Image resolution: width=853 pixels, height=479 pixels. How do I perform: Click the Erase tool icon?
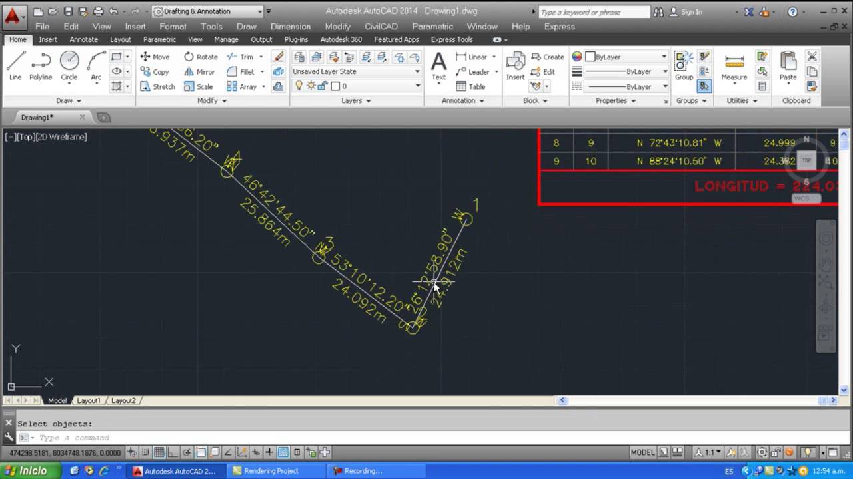279,57
